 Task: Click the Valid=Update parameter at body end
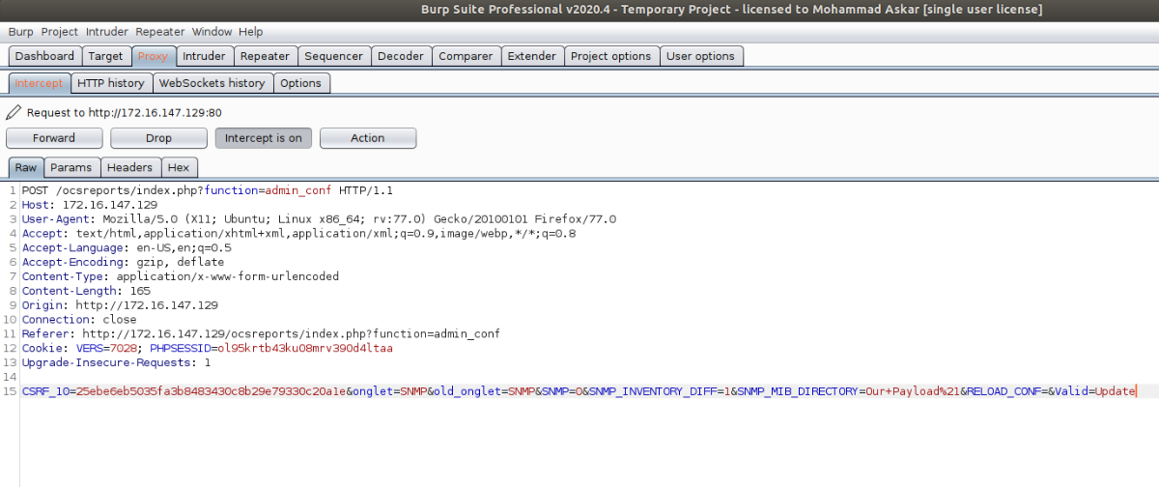click(1095, 390)
